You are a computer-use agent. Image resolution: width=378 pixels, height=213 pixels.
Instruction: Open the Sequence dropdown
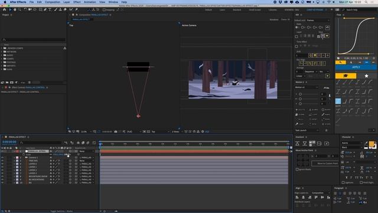click(x=311, y=72)
